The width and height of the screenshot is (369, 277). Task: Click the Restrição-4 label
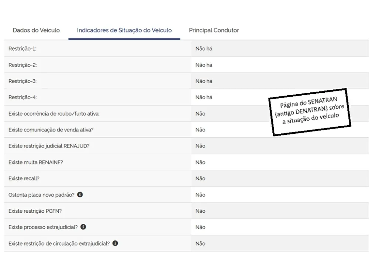click(x=23, y=97)
